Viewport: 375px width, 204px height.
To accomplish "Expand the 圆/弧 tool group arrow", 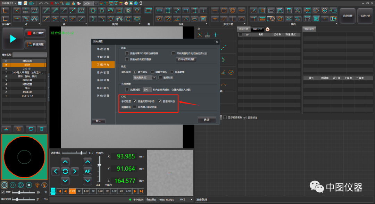I will click(140, 24).
